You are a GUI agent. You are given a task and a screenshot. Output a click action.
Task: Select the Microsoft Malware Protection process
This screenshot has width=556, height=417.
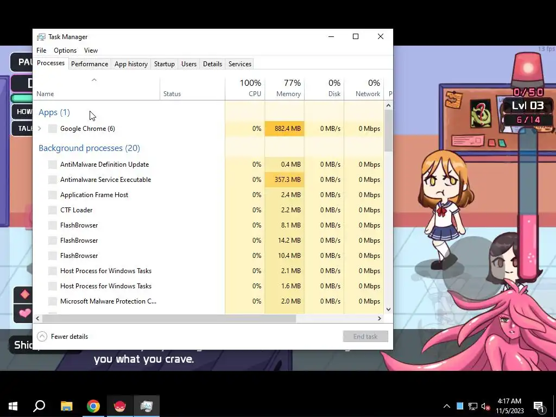coord(208,301)
